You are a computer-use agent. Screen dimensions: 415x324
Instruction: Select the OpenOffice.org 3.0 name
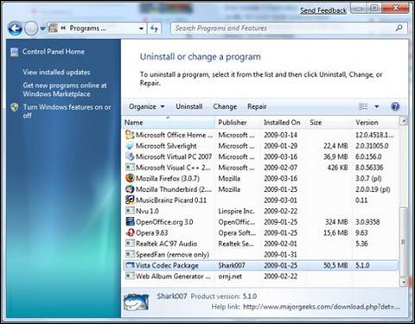[x=164, y=222]
